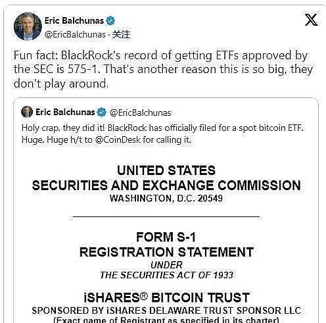The height and width of the screenshot is (323, 326).
Task: Open @CoinDesk mention link
Action: click(118, 139)
